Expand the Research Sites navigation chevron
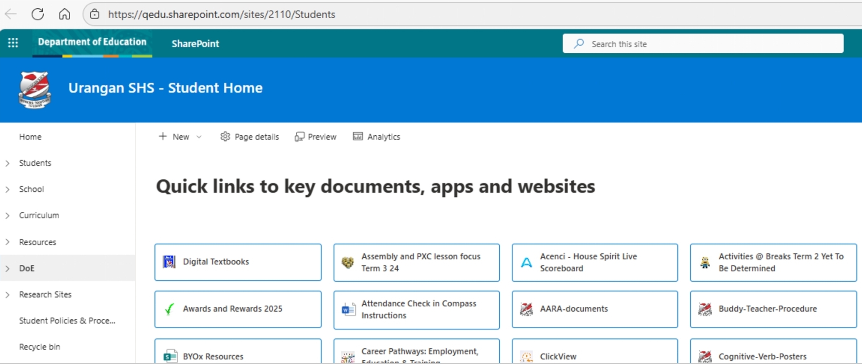This screenshot has width=862, height=364. pos(7,295)
